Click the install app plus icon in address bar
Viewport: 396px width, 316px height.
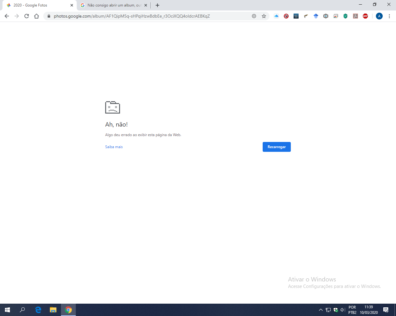pos(254,16)
